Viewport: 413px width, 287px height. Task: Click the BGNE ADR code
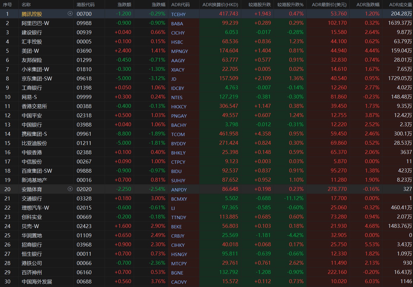[177, 273]
